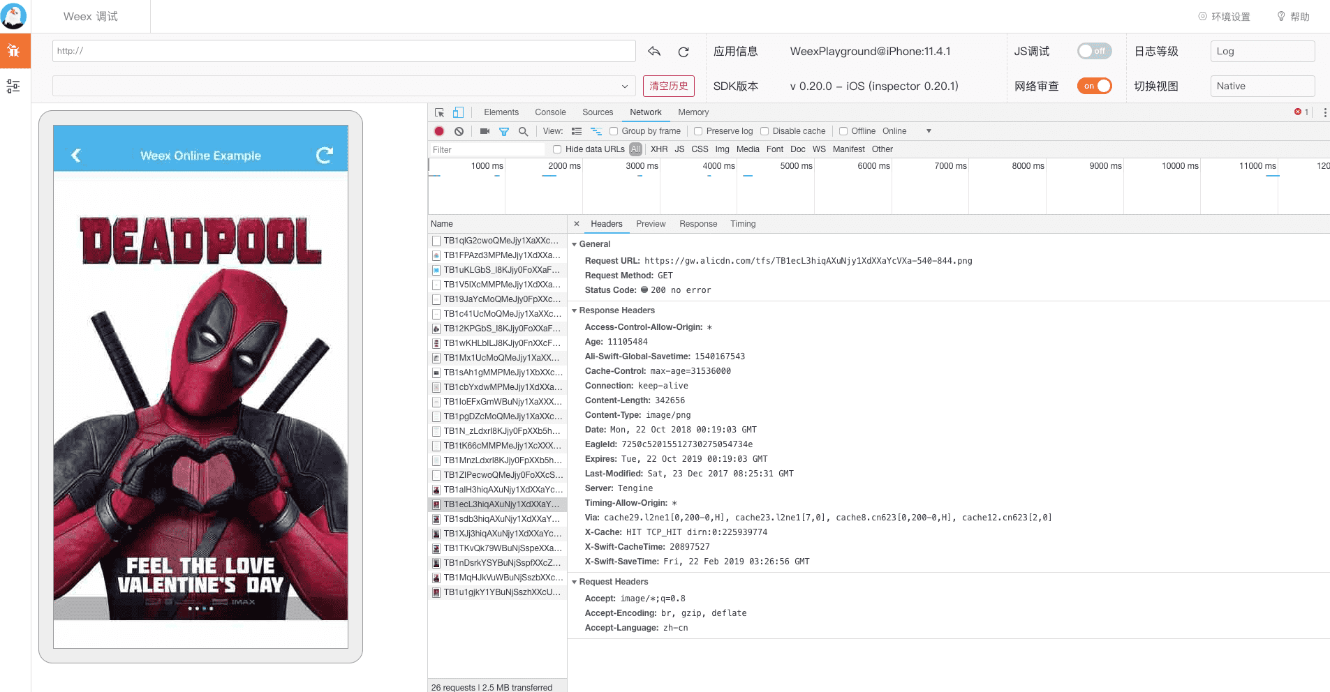Click the Weex eagle logo
The image size is (1330, 692).
14,16
